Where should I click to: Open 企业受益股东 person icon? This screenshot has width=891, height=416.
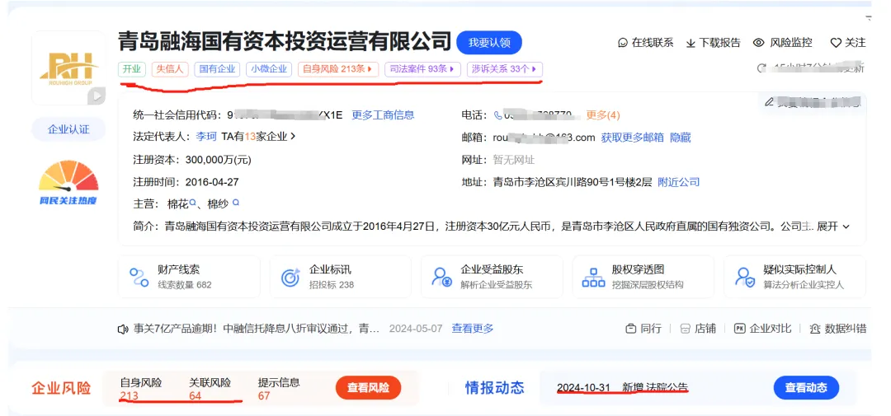point(441,277)
